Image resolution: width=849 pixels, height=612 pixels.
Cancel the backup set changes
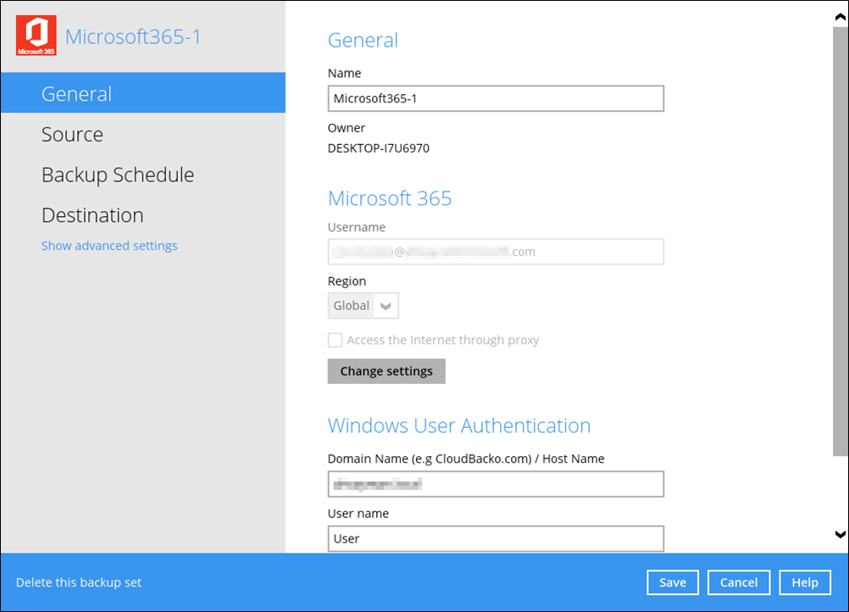739,582
